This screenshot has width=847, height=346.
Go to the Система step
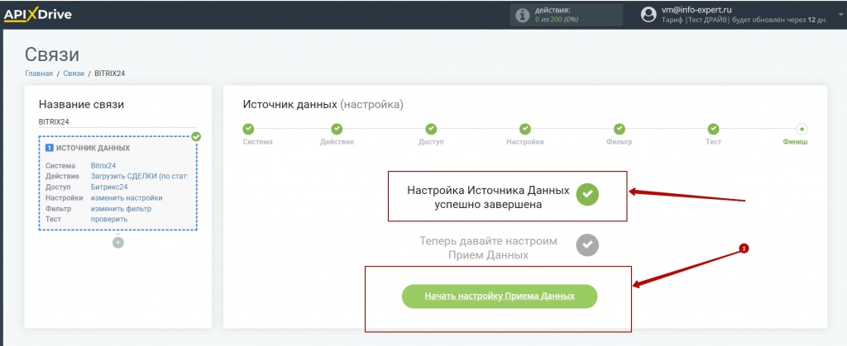coord(248,129)
